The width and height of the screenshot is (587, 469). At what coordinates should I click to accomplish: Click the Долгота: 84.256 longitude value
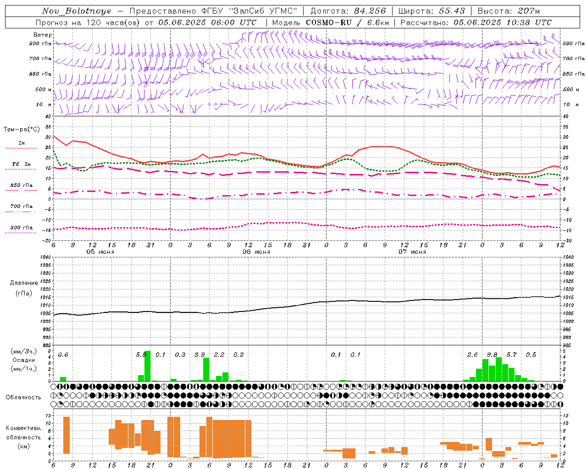(348, 11)
